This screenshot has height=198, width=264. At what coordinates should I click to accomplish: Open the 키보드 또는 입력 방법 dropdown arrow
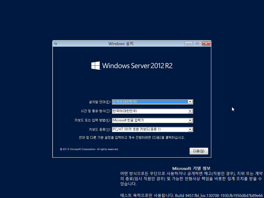(190, 120)
